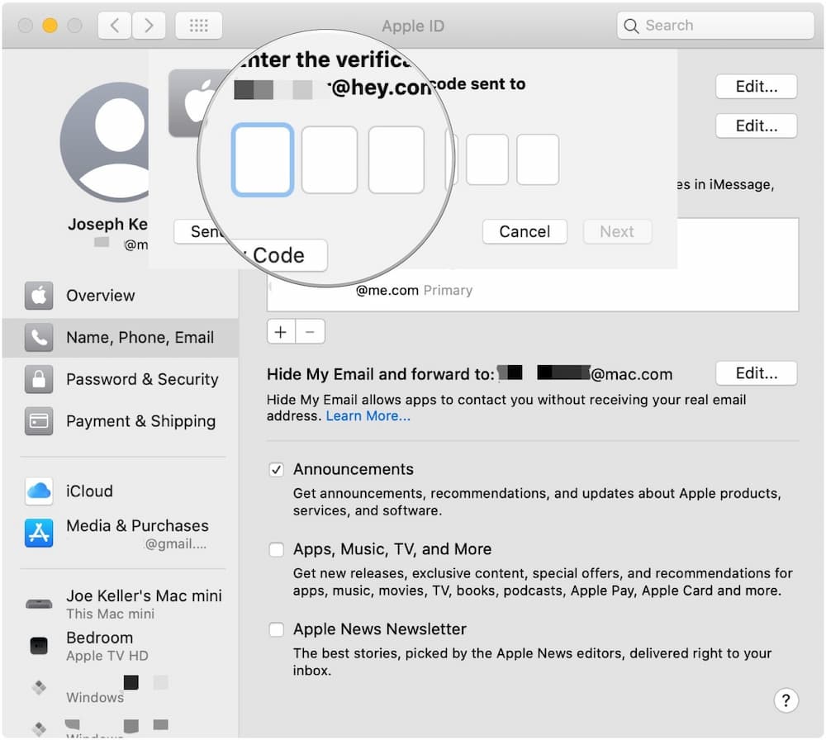
Task: Enable the Apple News Newsletter checkbox
Action: (277, 630)
